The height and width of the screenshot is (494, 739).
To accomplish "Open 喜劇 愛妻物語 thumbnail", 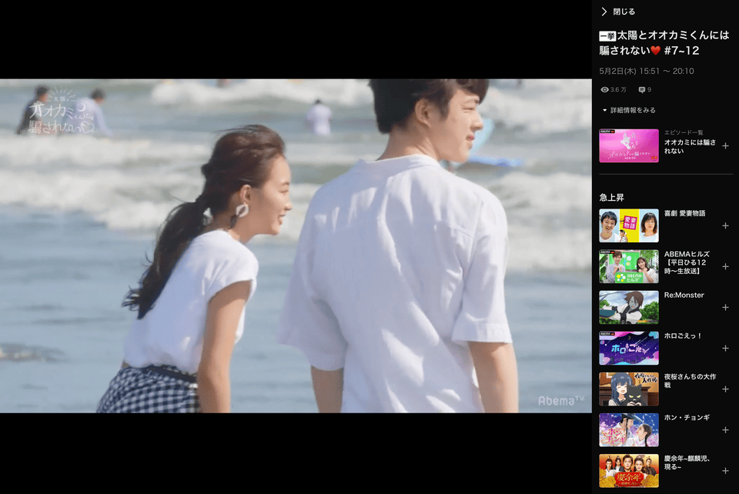I will tap(629, 225).
